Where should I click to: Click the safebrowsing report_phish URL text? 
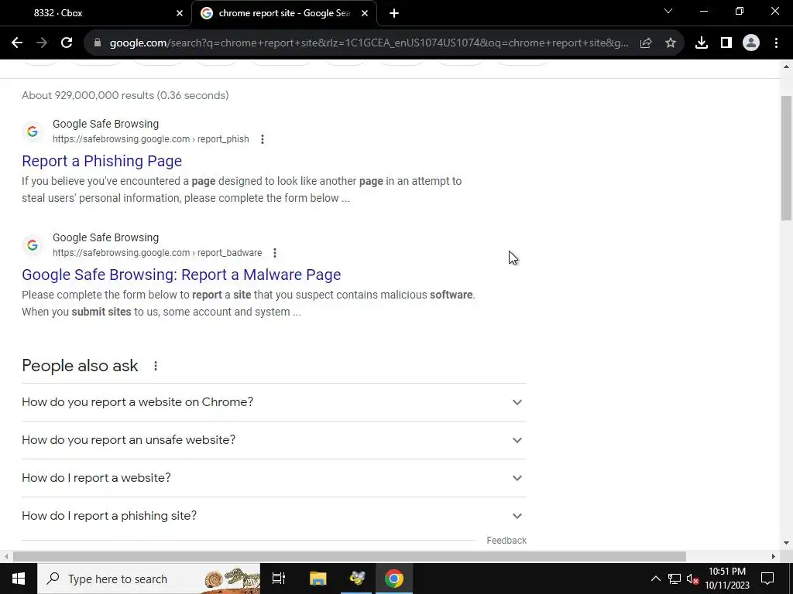click(x=151, y=139)
